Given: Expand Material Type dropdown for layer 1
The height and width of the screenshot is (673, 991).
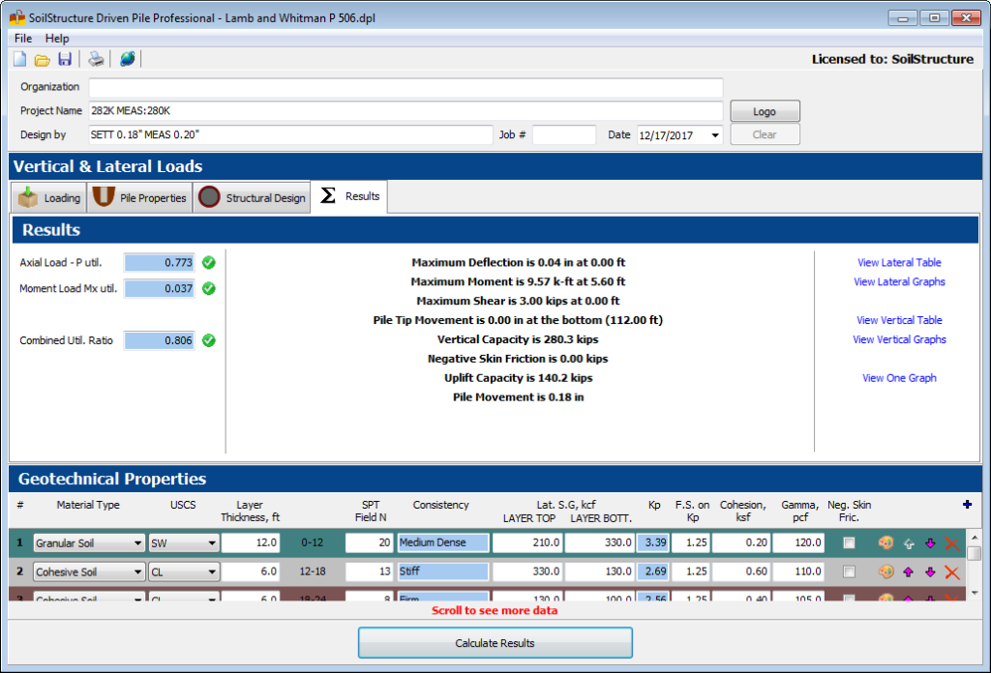Looking at the screenshot, I should click(x=137, y=543).
